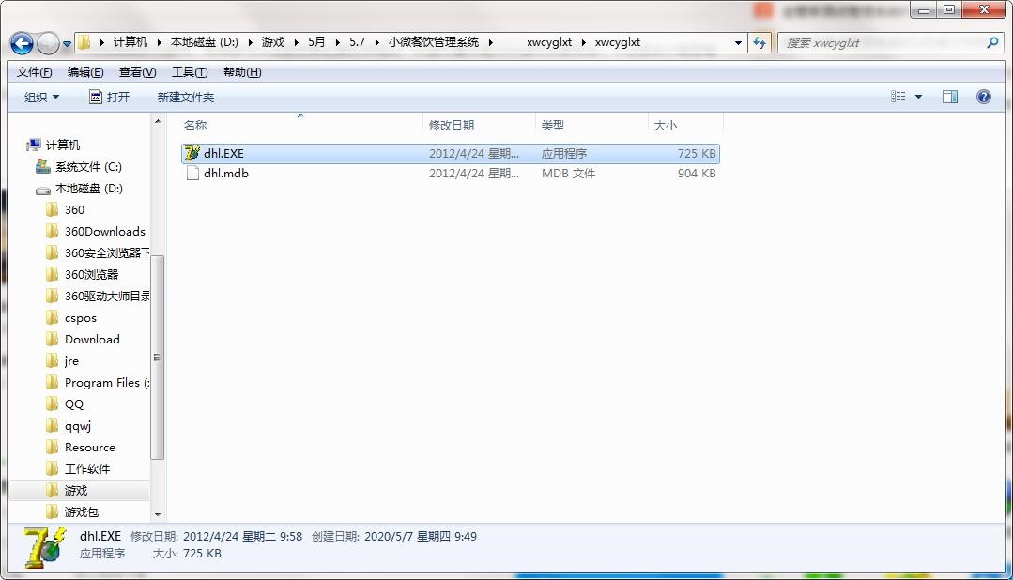Open the 游戏包 folder in the tree

pyautogui.click(x=82, y=512)
